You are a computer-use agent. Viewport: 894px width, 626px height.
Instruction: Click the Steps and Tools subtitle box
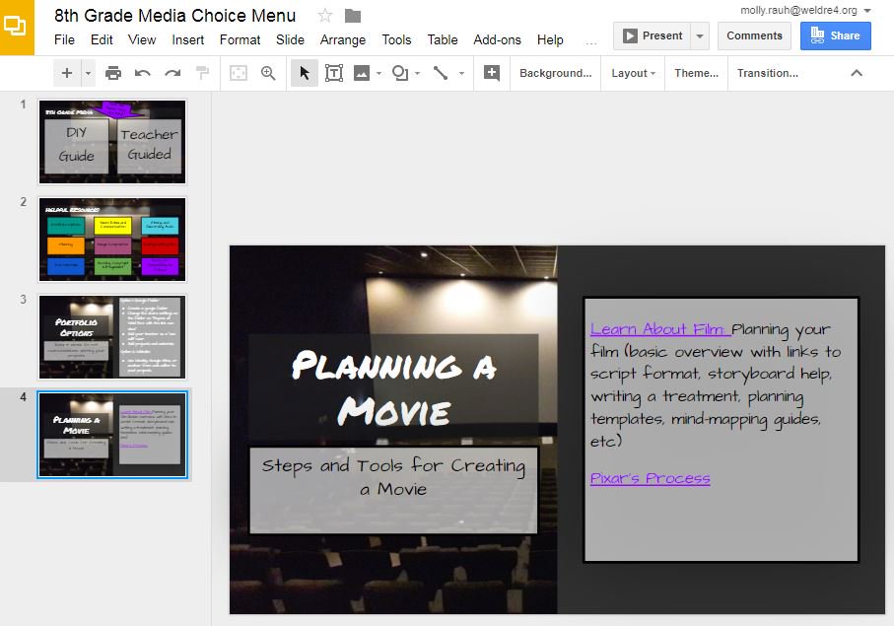pos(393,490)
